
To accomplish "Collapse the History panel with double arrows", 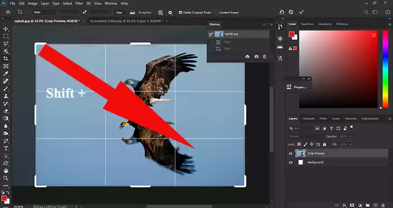I will (264, 25).
